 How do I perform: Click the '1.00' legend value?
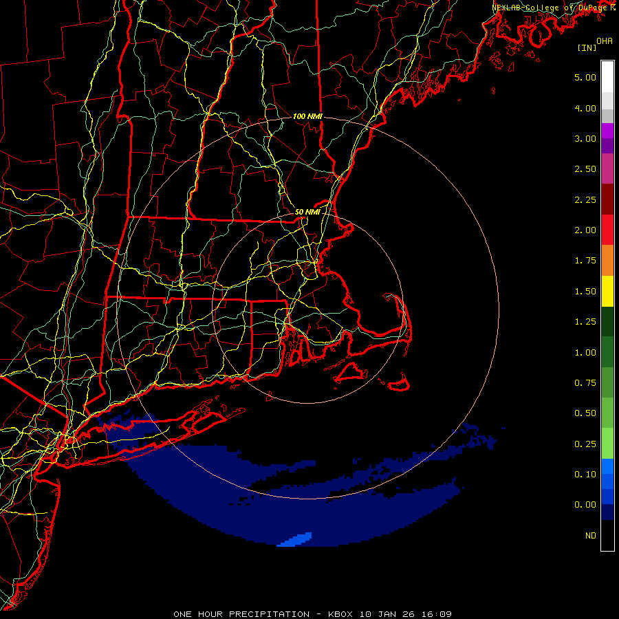tap(585, 353)
